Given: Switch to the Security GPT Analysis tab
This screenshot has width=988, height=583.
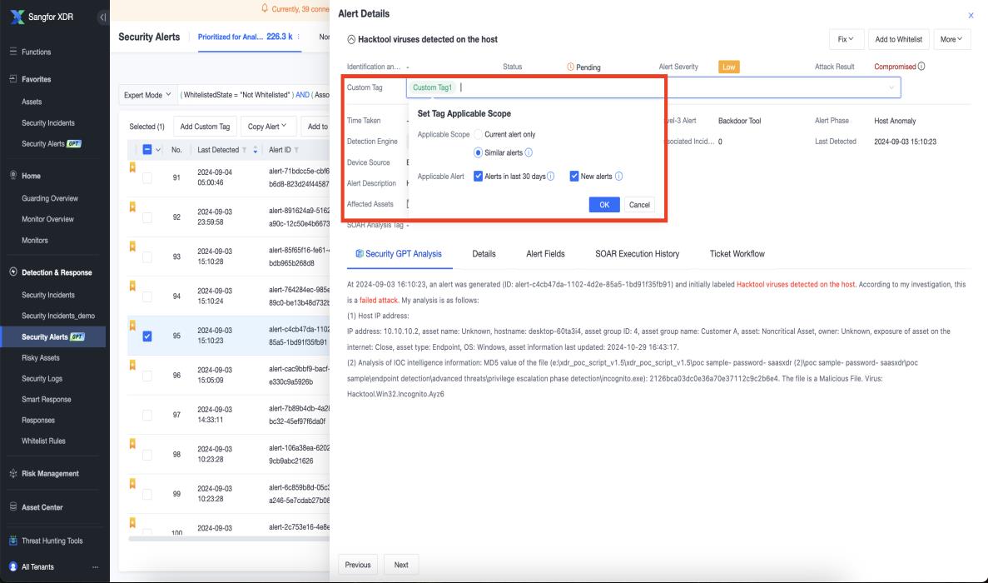Looking at the screenshot, I should 399,253.
